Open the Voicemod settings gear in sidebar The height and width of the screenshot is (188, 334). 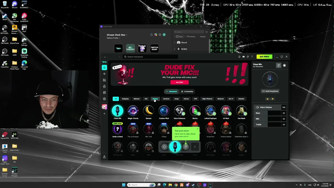click(104, 99)
